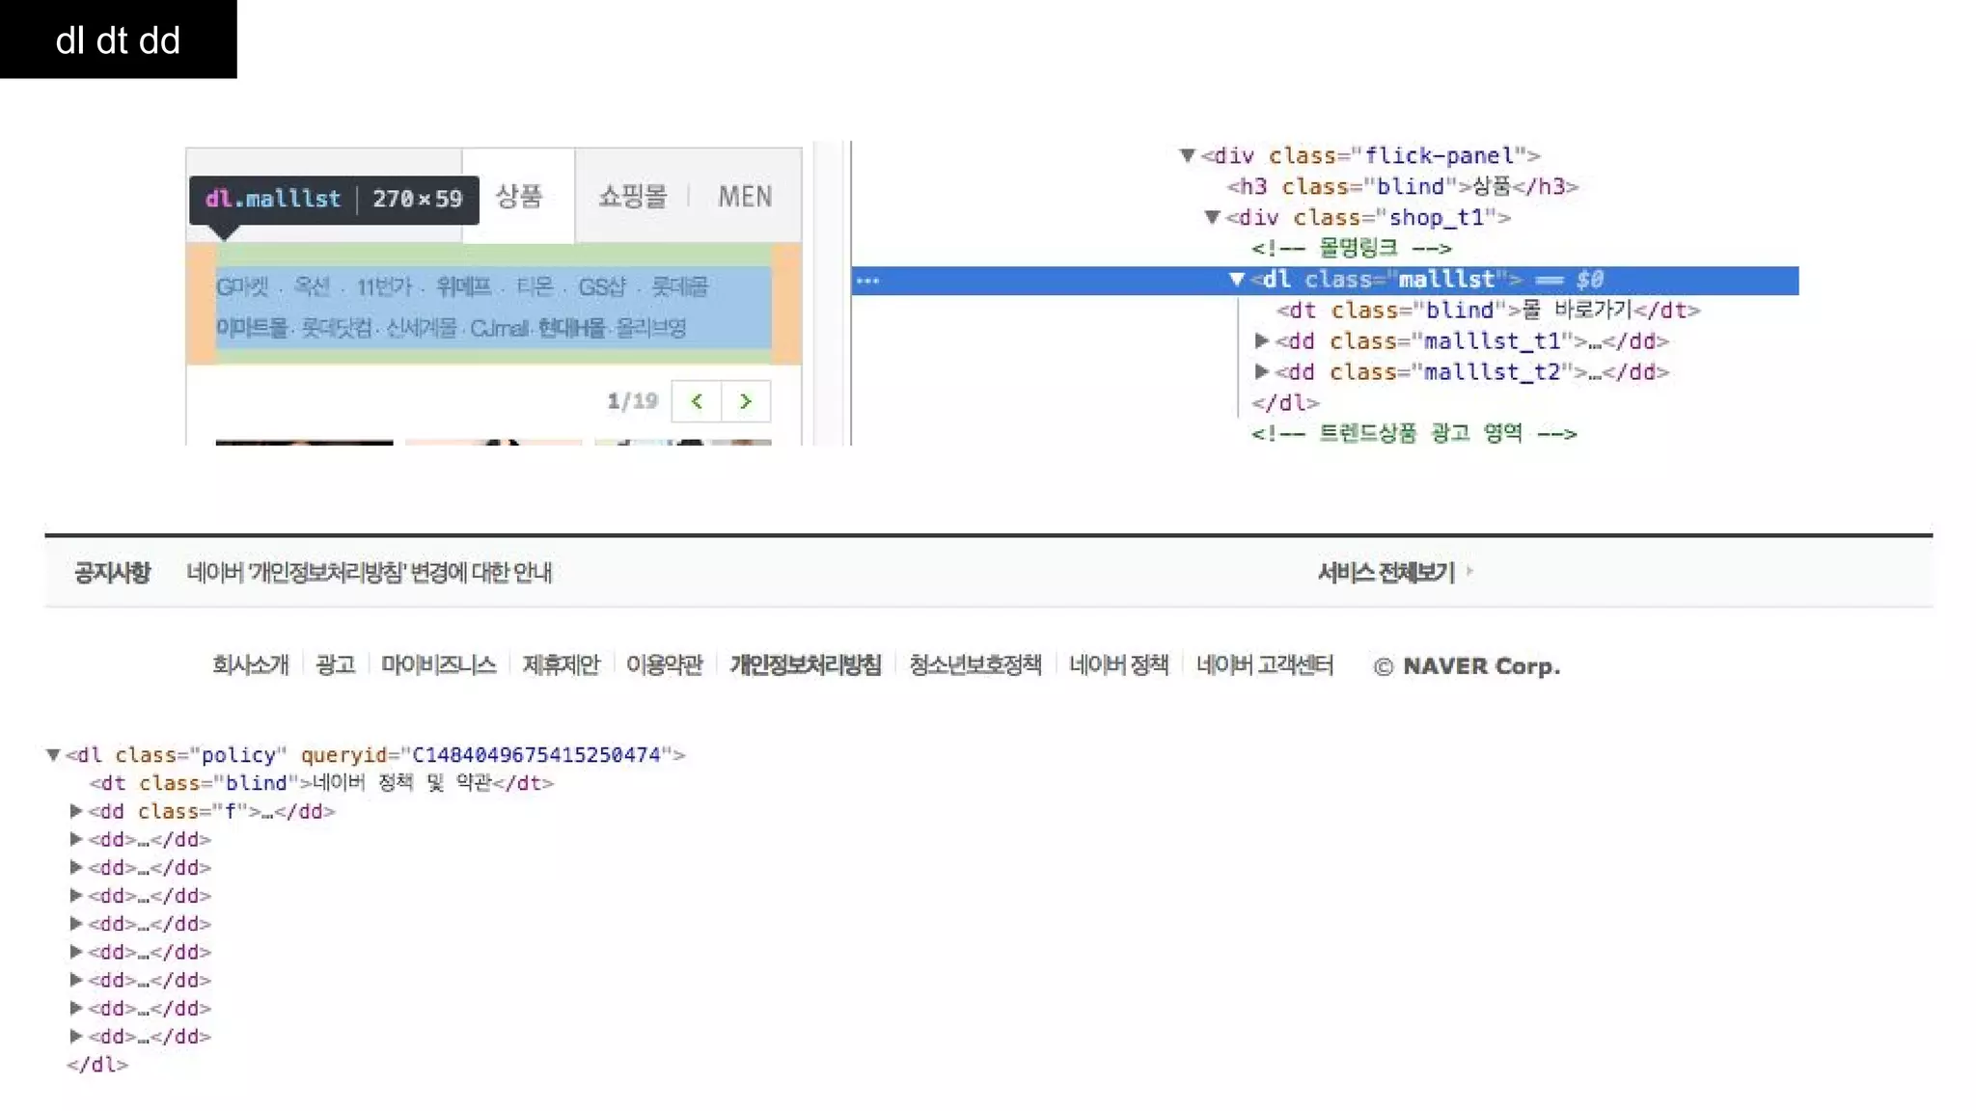Select the MEN tab
The height and width of the screenshot is (1111, 1976).
745,196
